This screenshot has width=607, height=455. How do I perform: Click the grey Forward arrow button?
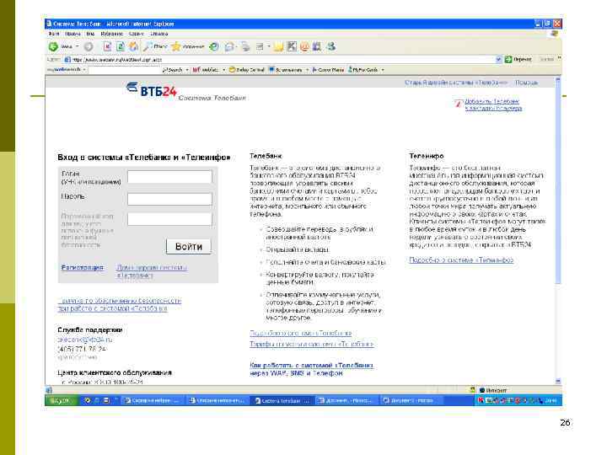tap(89, 47)
